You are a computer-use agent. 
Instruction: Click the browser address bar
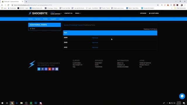84,5
